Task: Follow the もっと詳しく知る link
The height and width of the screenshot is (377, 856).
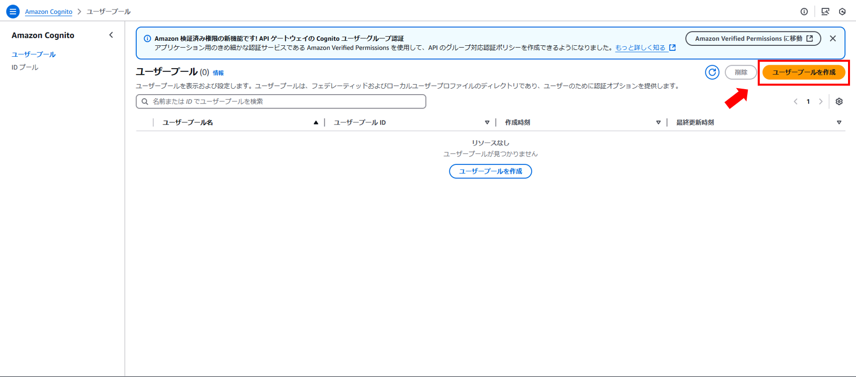Action: [645, 48]
